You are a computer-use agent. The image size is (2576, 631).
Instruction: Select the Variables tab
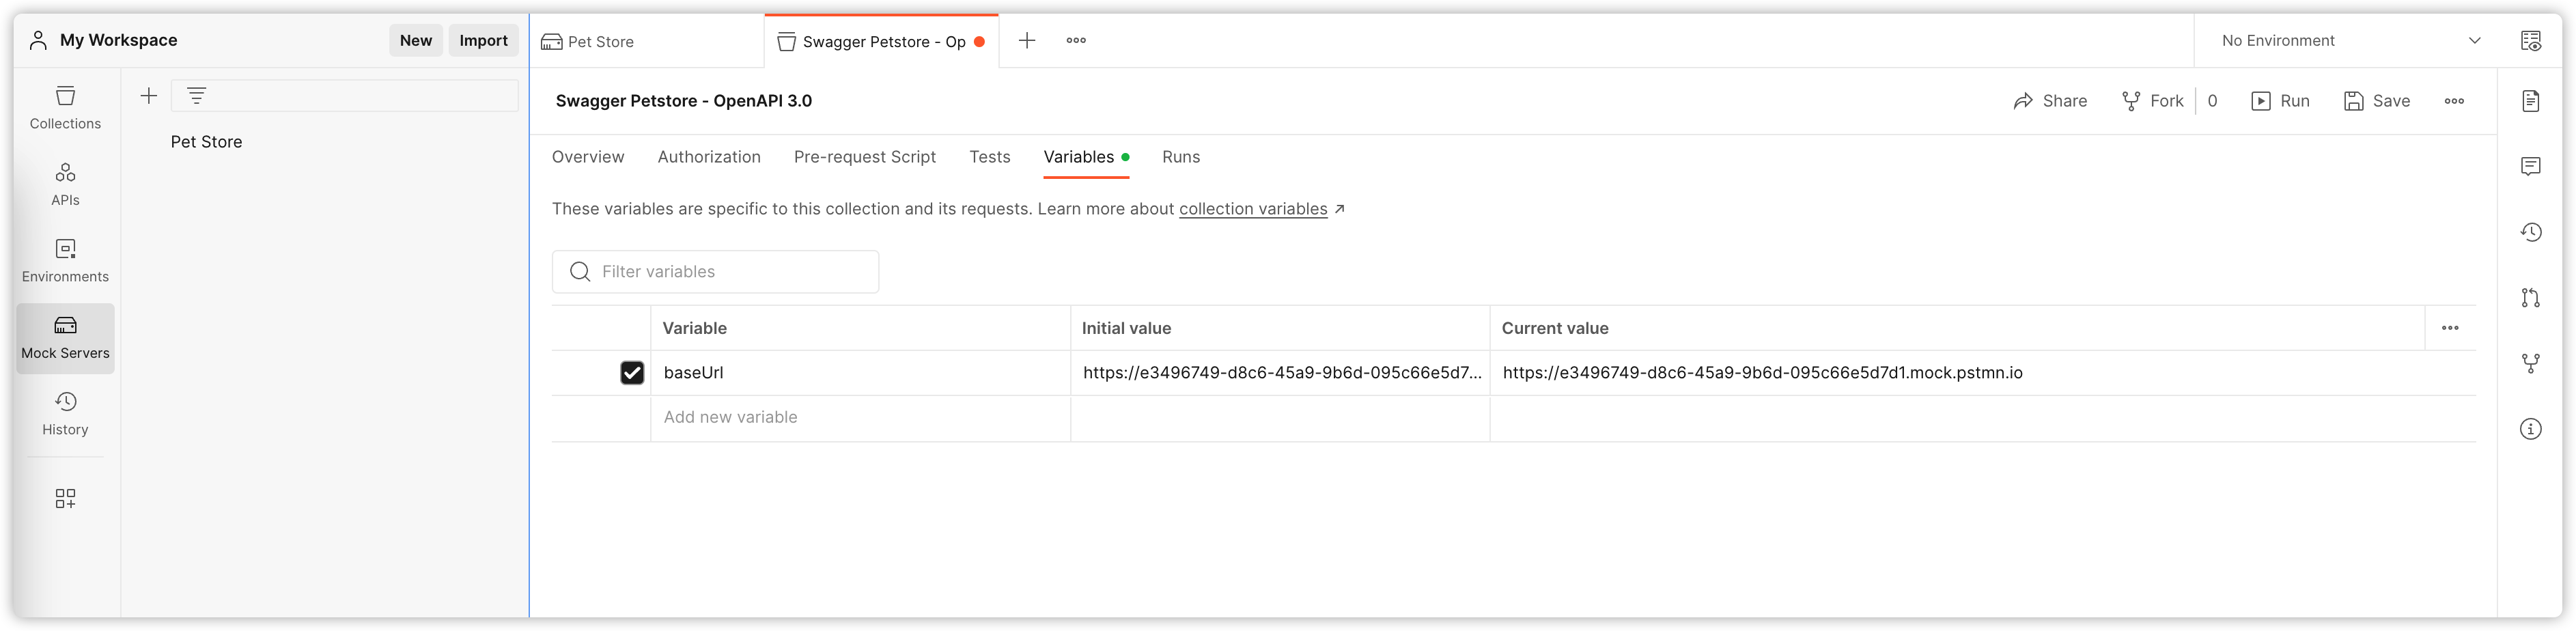tap(1086, 157)
